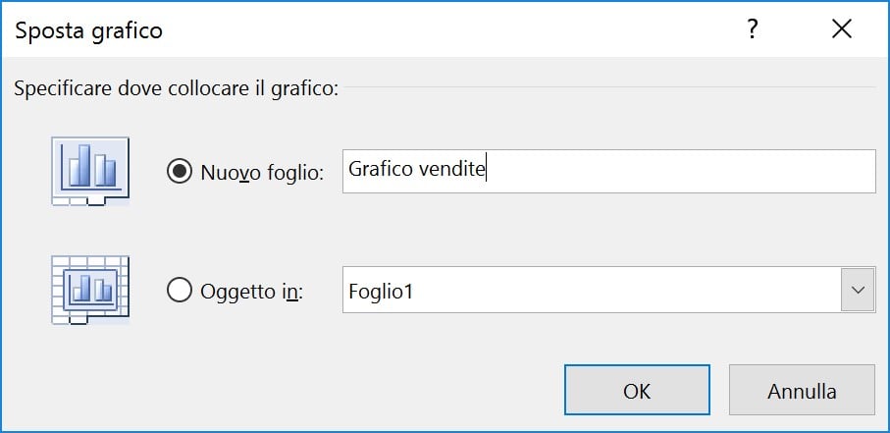Cancel with the Annulla button
The height and width of the screenshot is (433, 890).
pyautogui.click(x=802, y=391)
